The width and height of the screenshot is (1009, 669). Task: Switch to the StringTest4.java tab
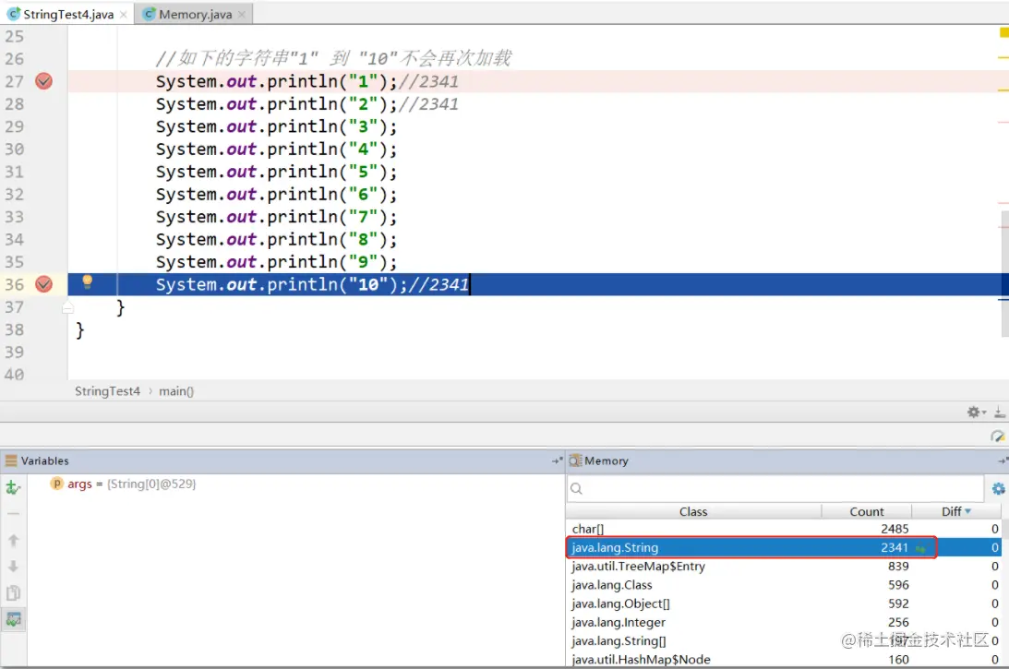click(x=68, y=14)
